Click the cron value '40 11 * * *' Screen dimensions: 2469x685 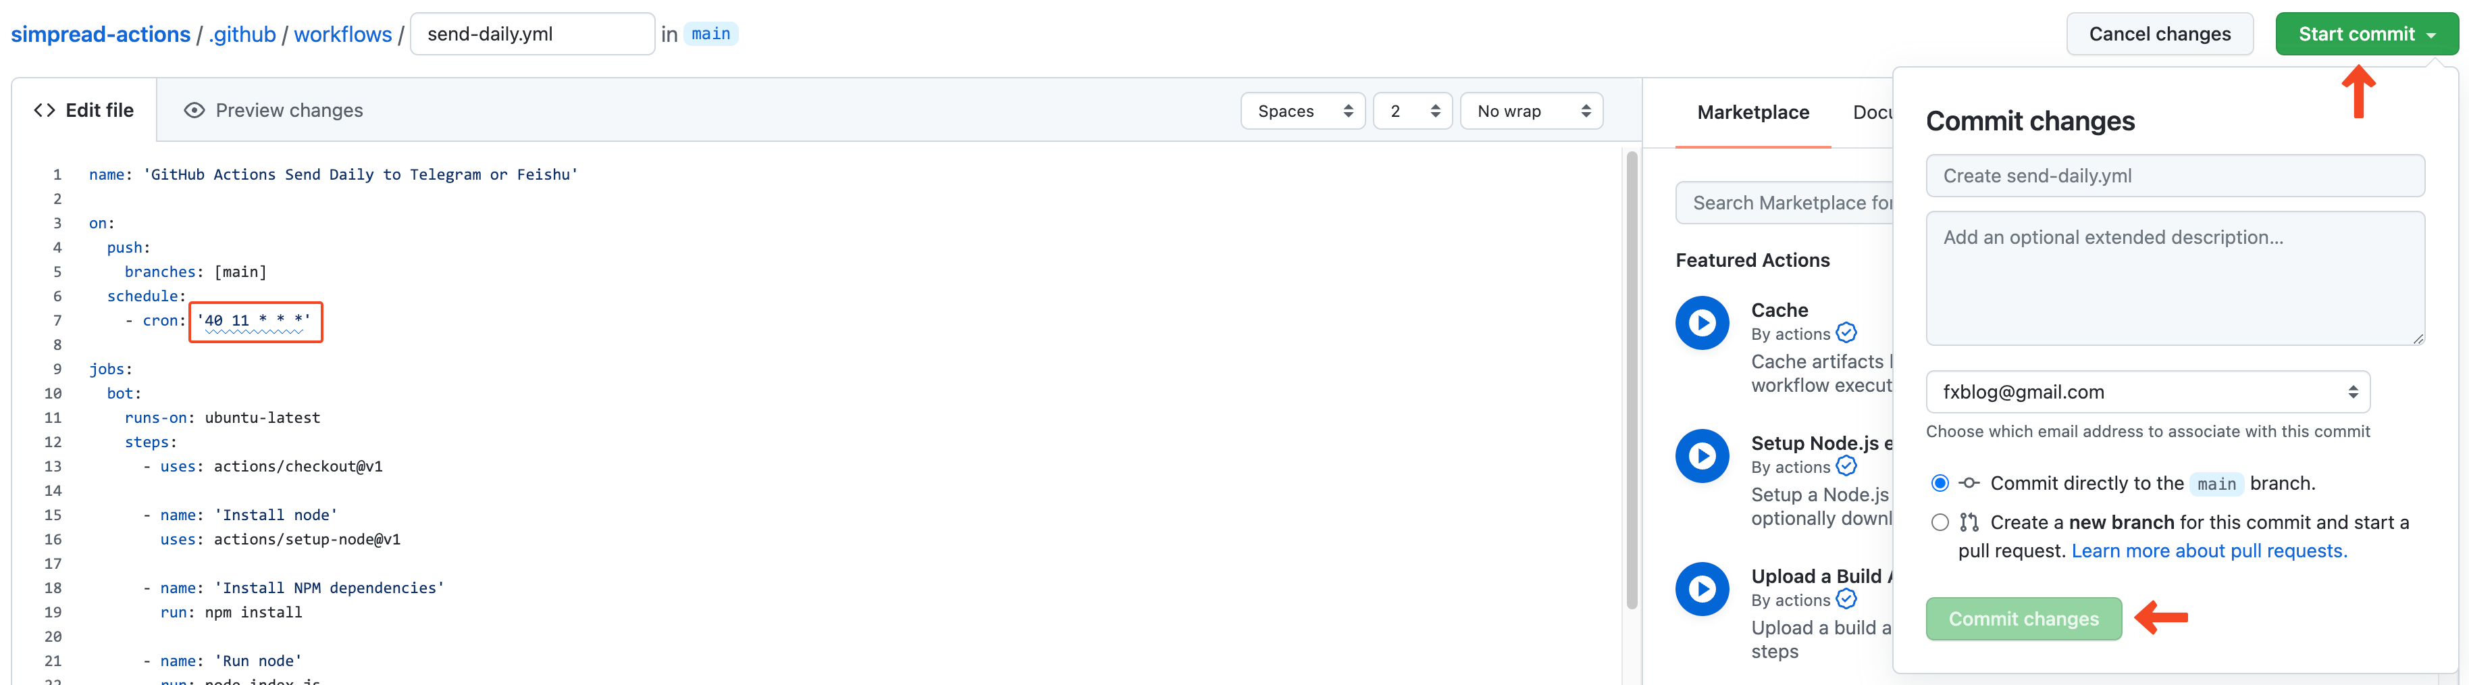point(254,320)
